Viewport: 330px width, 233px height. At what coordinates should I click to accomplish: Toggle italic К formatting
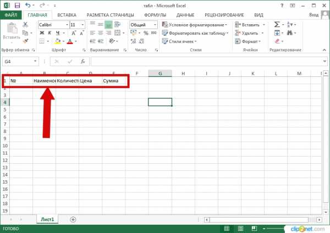click(x=50, y=33)
